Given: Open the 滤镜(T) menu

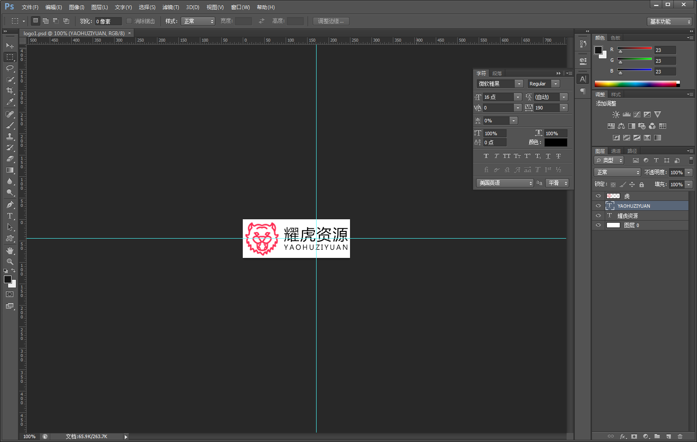Looking at the screenshot, I should coord(171,7).
